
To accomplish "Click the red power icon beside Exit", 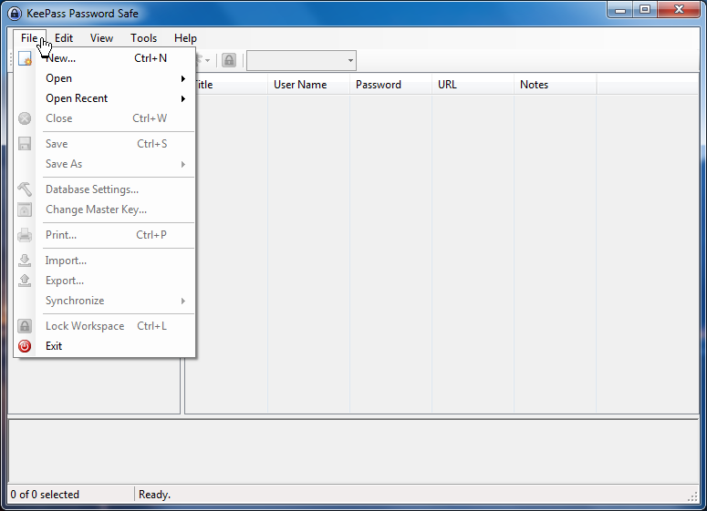I will [x=25, y=346].
